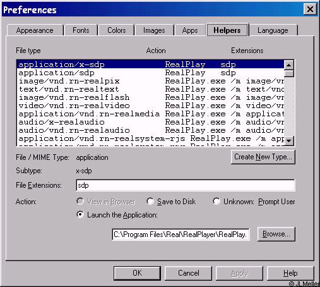320x287 pixels.
Task: Pick audio/x-realaudio in the list
Action: click(150, 122)
